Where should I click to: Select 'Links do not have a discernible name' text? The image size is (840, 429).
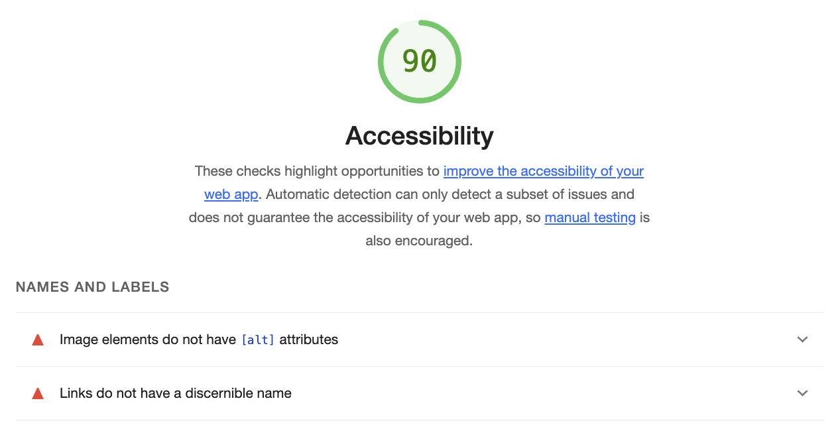click(x=176, y=393)
